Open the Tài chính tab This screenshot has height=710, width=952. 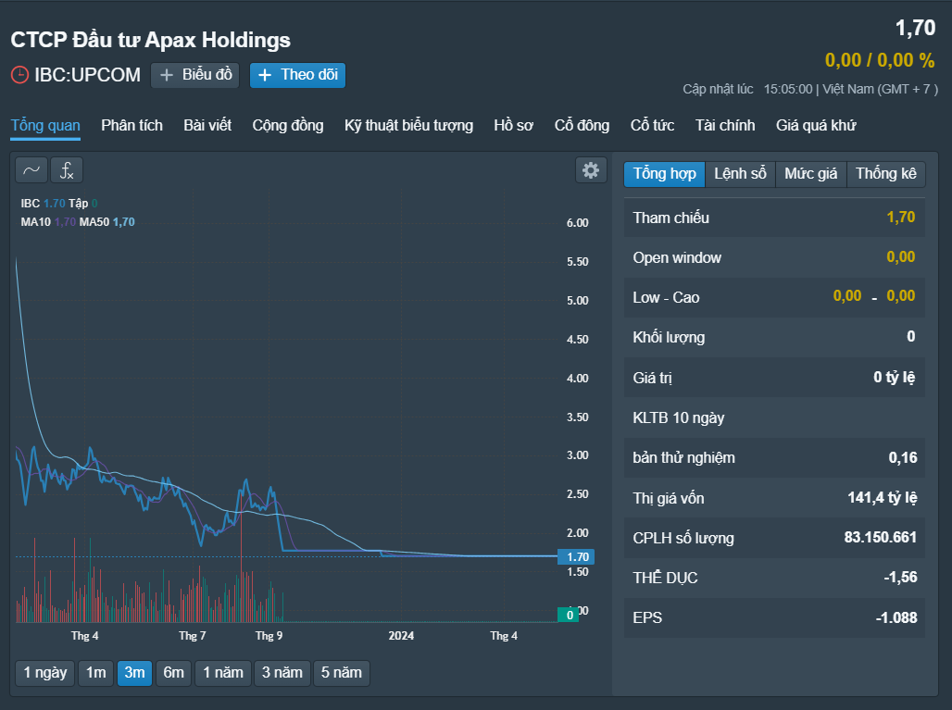coord(725,126)
